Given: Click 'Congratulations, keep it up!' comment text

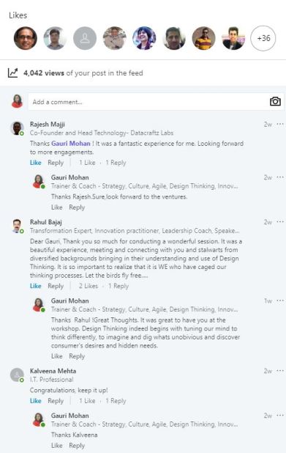Looking at the screenshot, I should pyautogui.click(x=69, y=390).
